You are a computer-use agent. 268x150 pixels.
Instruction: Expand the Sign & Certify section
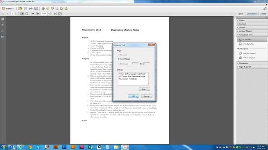(x=252, y=67)
